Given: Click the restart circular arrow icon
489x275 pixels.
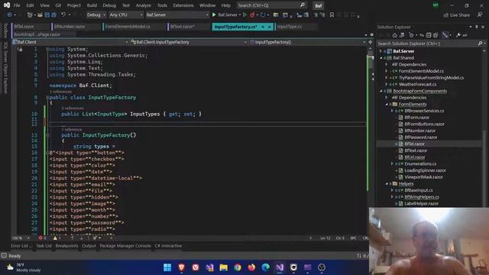Looking at the screenshot, I should (x=263, y=15).
